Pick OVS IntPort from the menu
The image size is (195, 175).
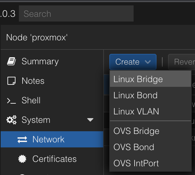[x=150, y=163]
